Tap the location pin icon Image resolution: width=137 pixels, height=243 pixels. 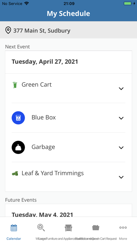coord(8,30)
